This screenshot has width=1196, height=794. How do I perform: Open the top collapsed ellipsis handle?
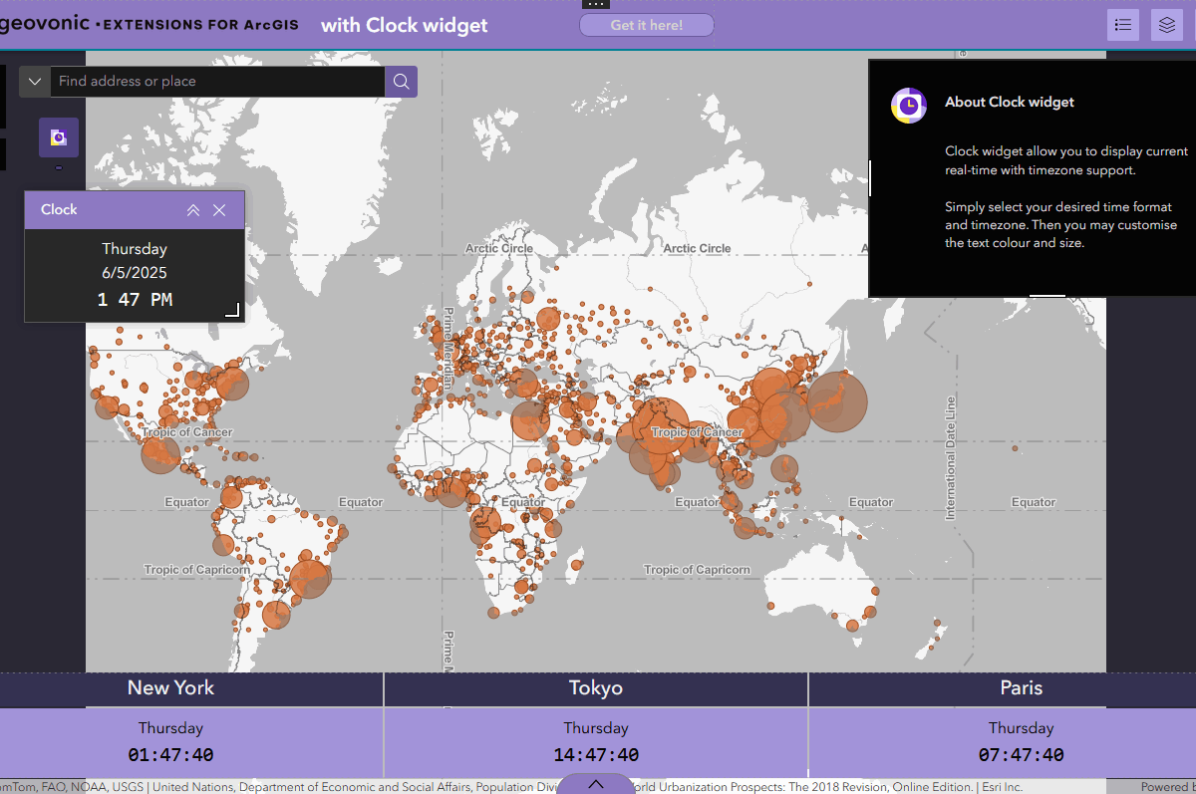click(596, 4)
